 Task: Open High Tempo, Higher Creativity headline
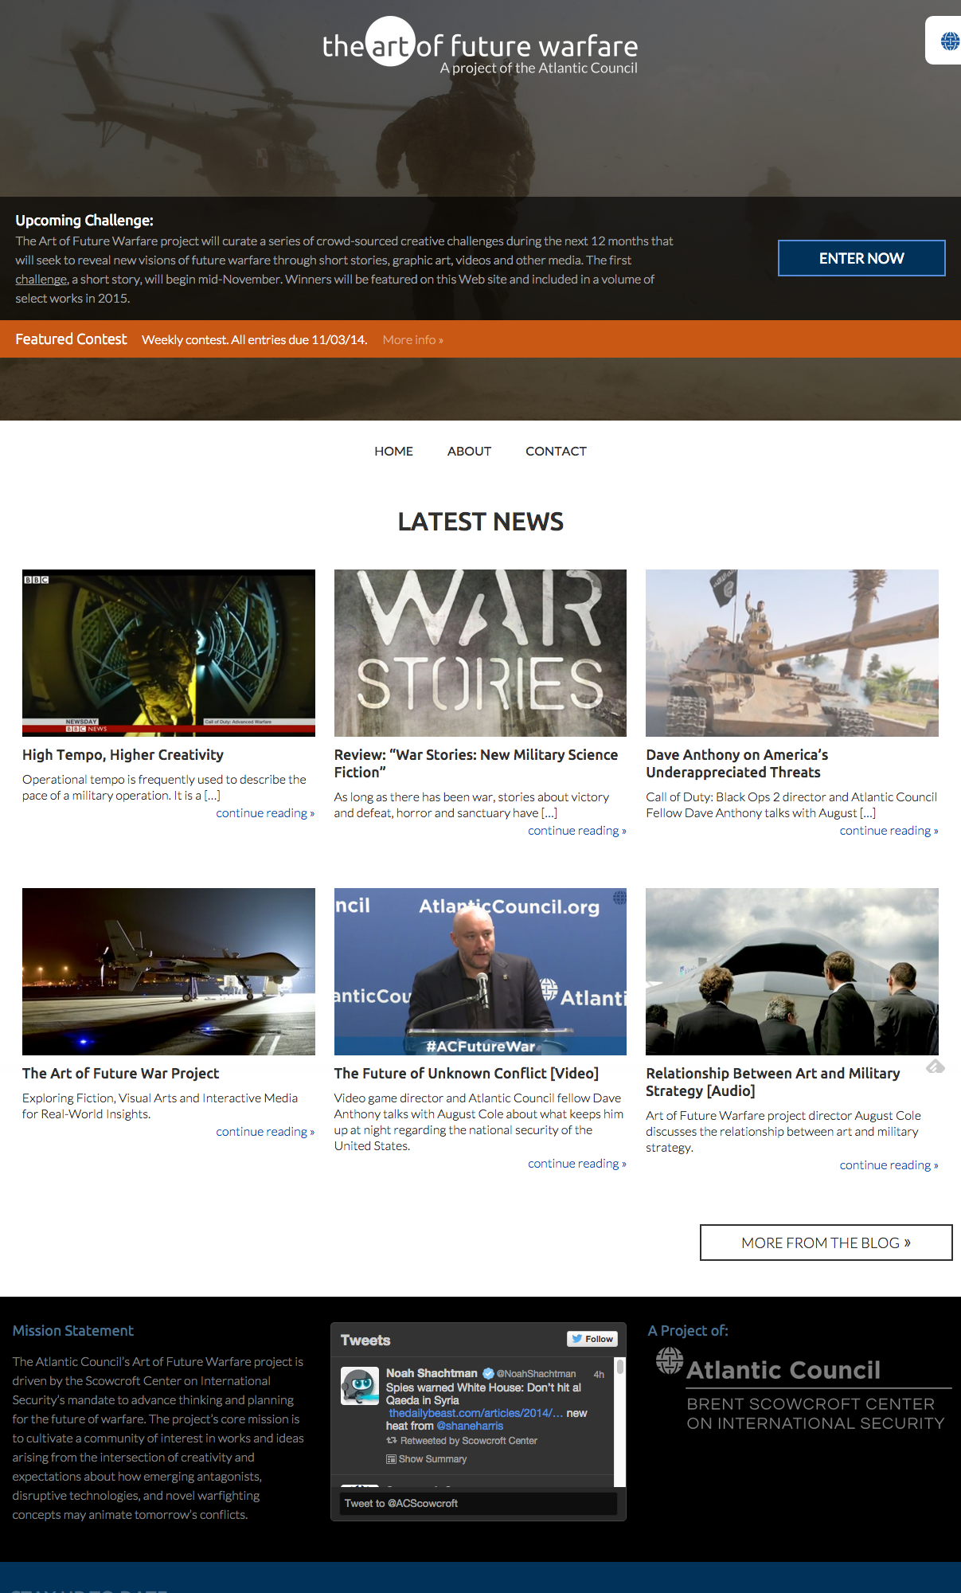(x=123, y=755)
